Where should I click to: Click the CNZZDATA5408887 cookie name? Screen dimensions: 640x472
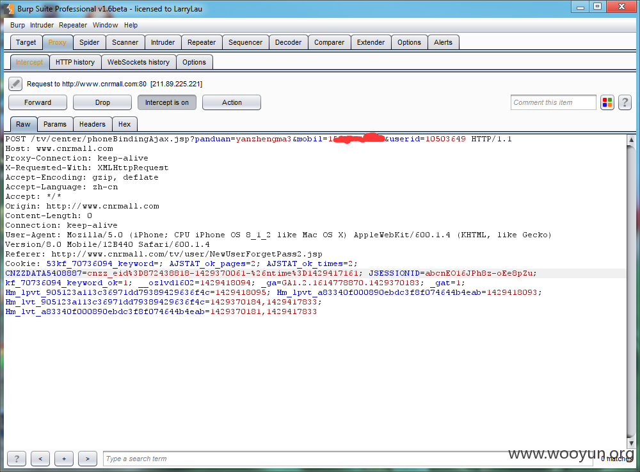(x=44, y=273)
